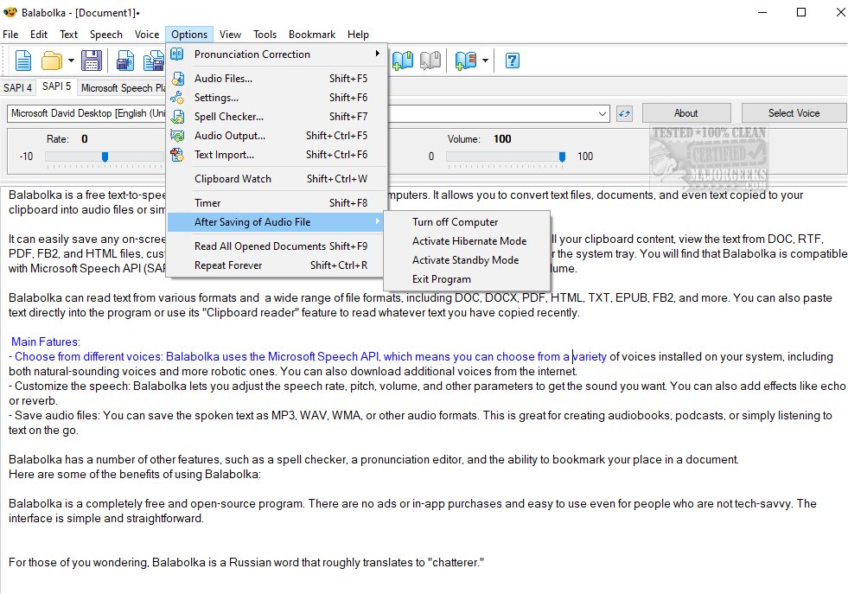Expand the Open file dropdown arrow
Screen dimensions: 848x594
click(x=71, y=61)
